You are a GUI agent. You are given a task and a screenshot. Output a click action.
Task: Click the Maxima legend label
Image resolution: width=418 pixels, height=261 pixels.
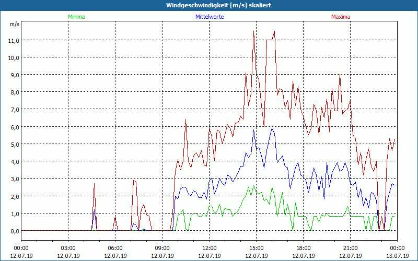coord(341,17)
